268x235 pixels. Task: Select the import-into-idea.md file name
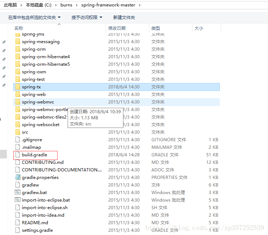point(43,215)
